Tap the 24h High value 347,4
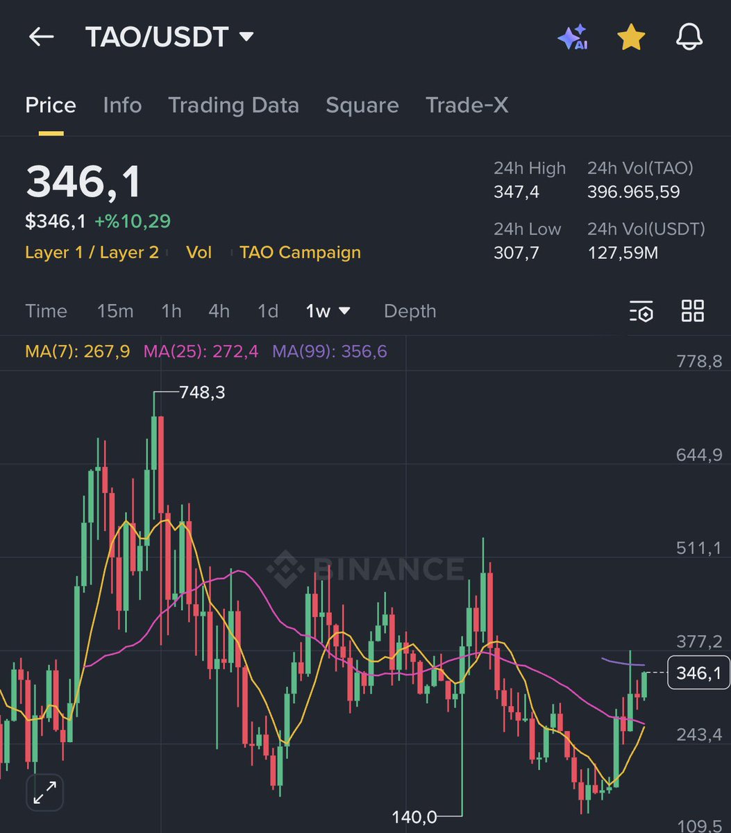The height and width of the screenshot is (833, 731). point(516,192)
